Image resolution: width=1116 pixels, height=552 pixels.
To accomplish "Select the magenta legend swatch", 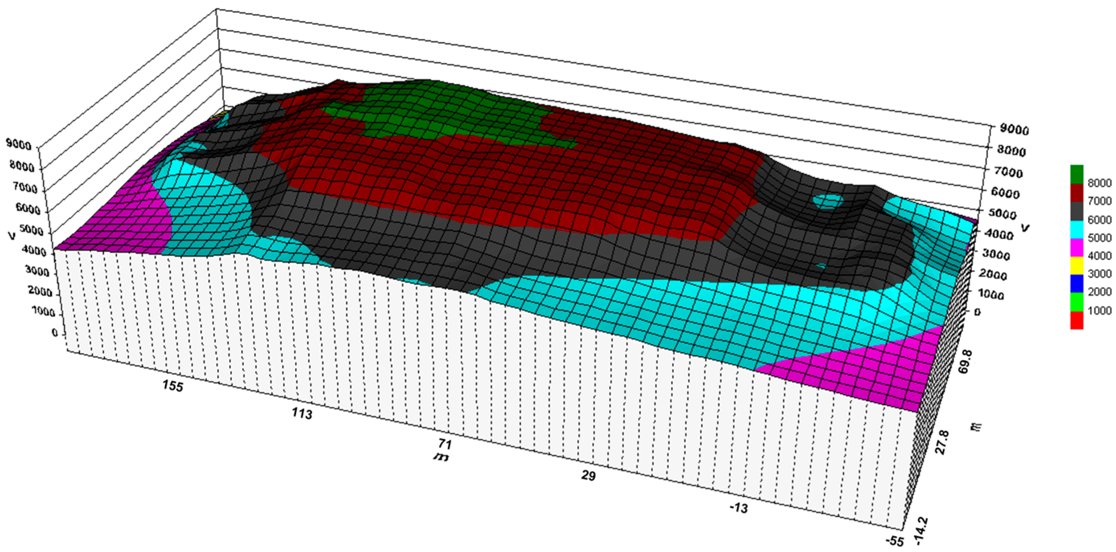I will pyautogui.click(x=1077, y=248).
